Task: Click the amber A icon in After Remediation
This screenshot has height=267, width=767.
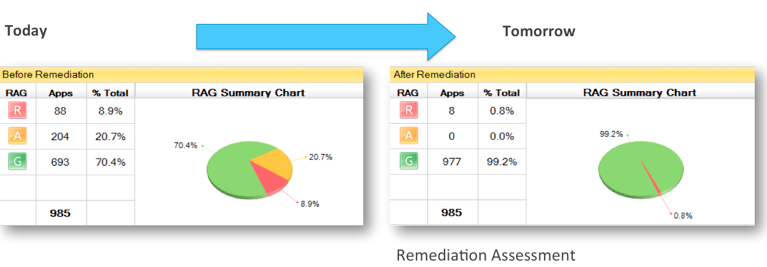Action: coord(408,136)
